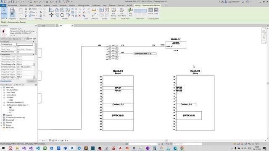Click the Zoom control in navigation bar
Viewport: 269px width, 151px height.
click(x=264, y=38)
